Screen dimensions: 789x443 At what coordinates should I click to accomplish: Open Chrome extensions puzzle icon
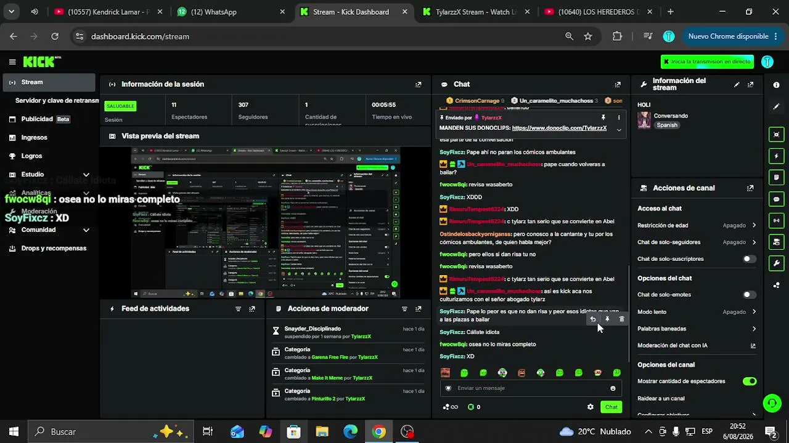(x=617, y=36)
